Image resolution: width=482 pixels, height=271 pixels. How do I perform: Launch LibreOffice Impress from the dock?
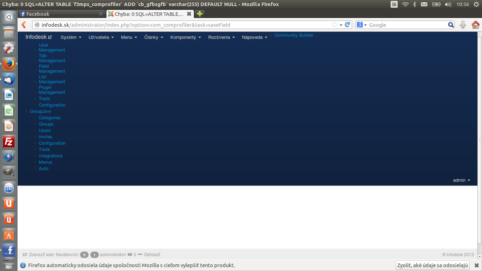(9, 126)
